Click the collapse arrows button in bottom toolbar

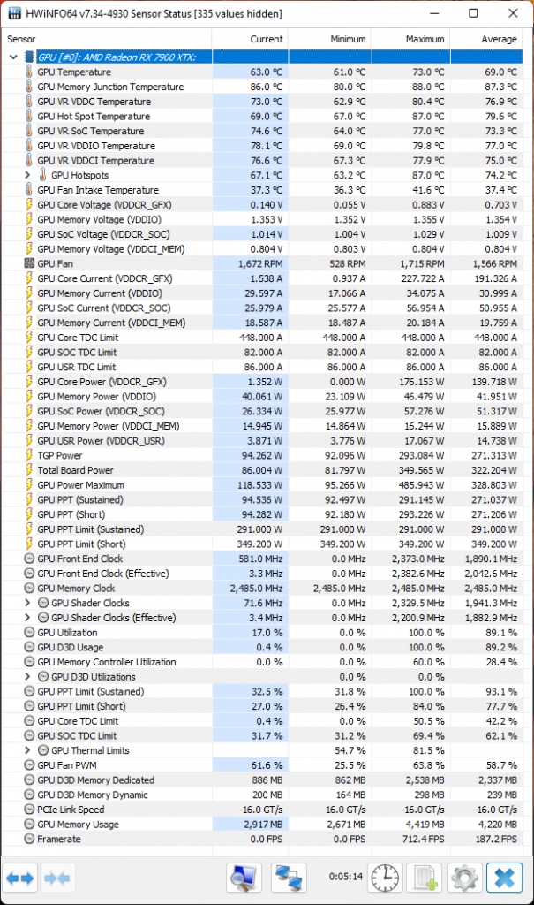(56, 878)
